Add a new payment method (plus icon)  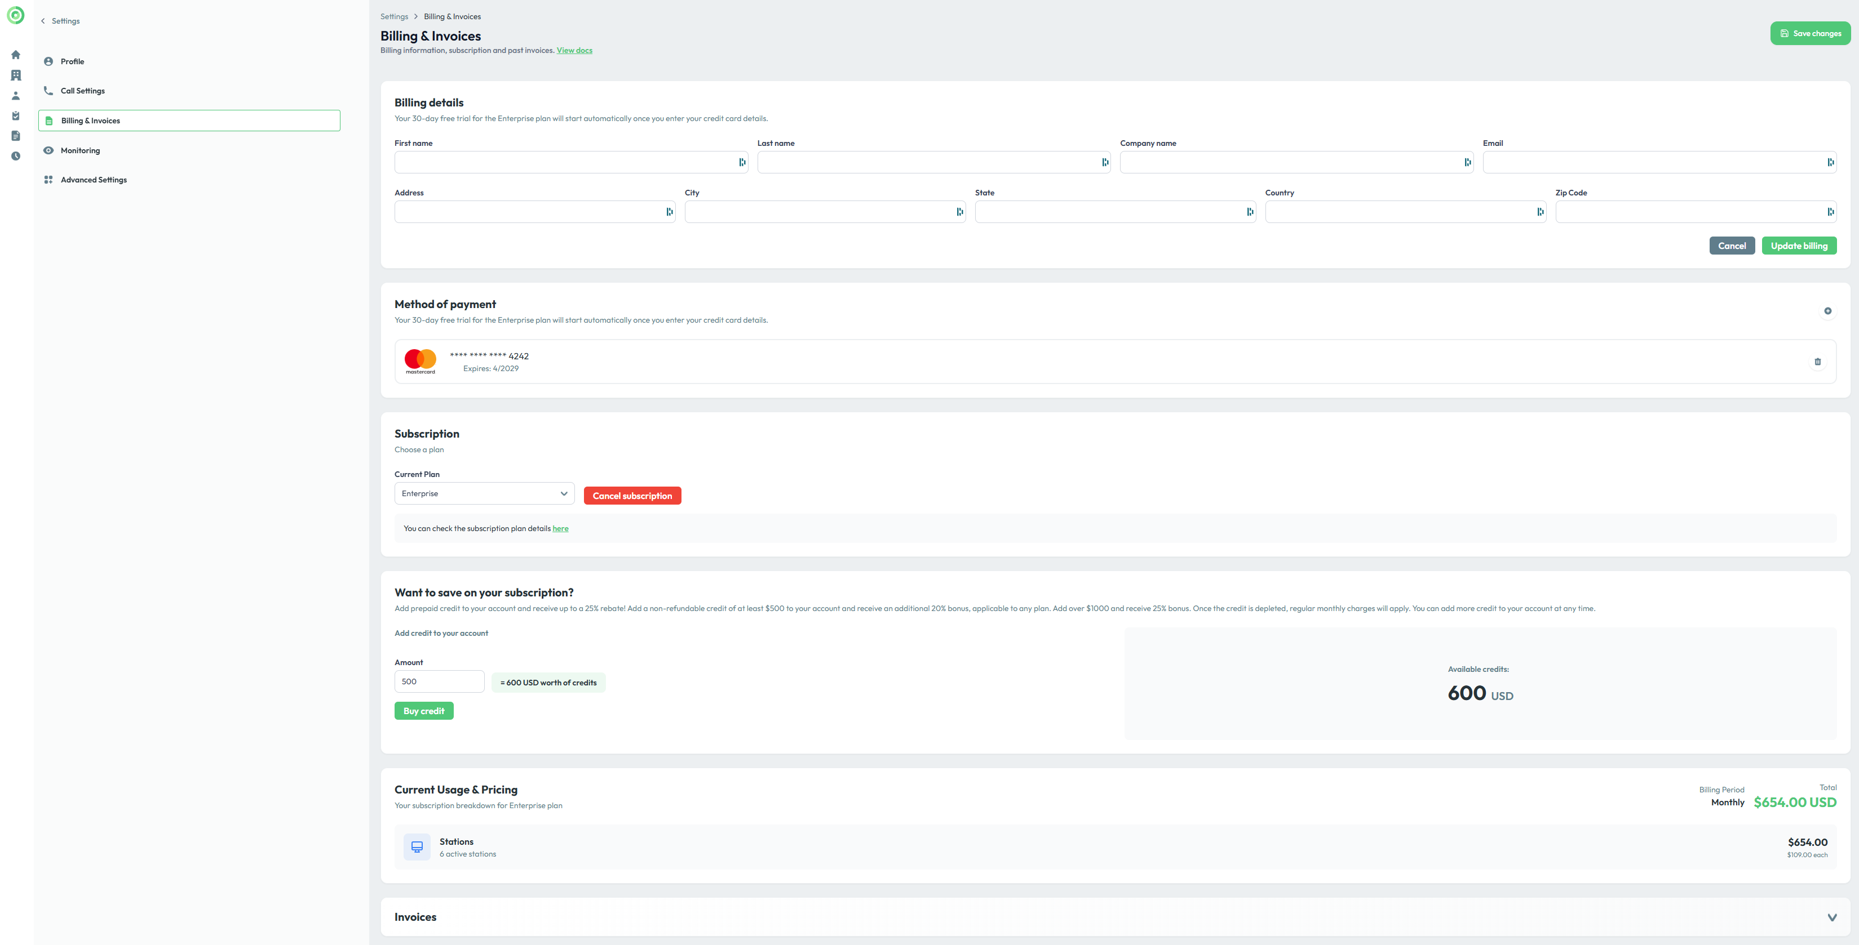click(x=1827, y=311)
